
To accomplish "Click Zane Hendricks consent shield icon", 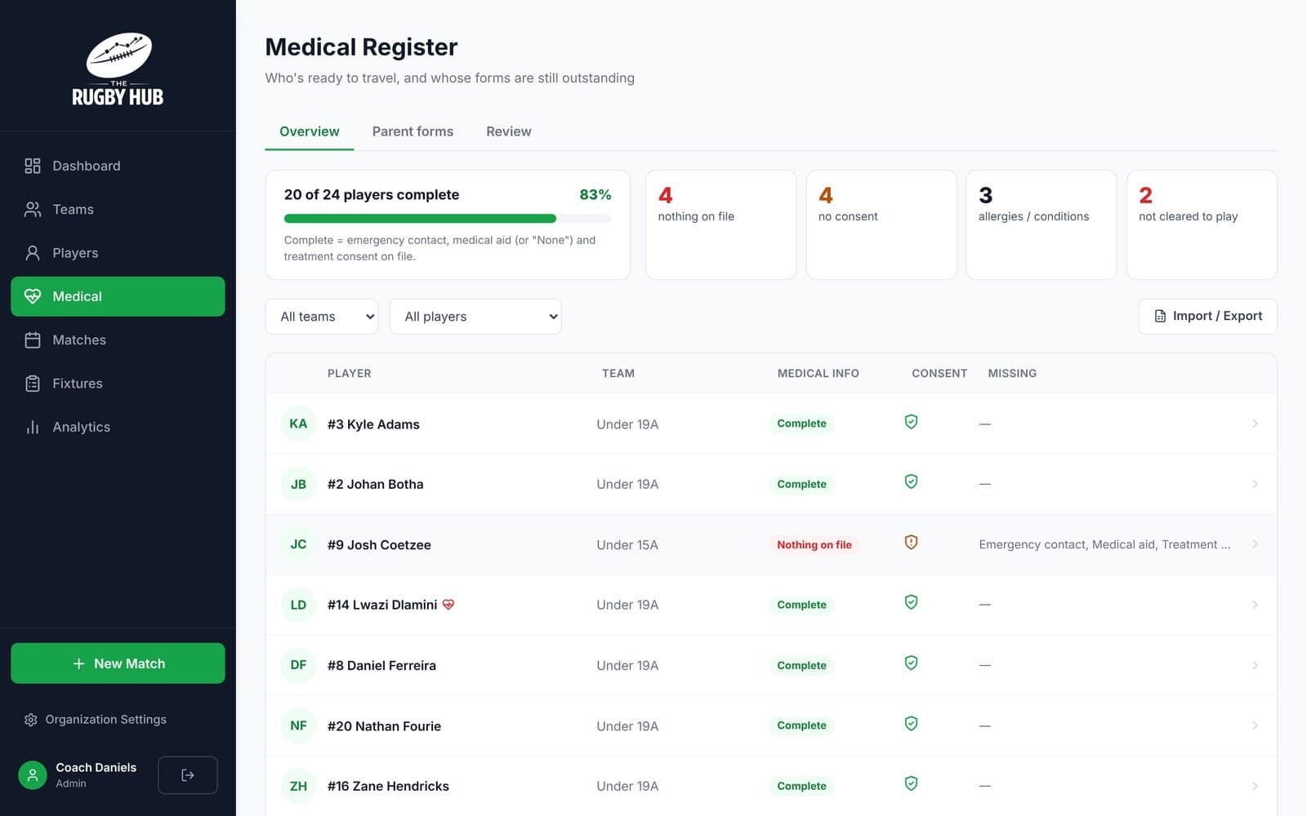I will [x=911, y=784].
